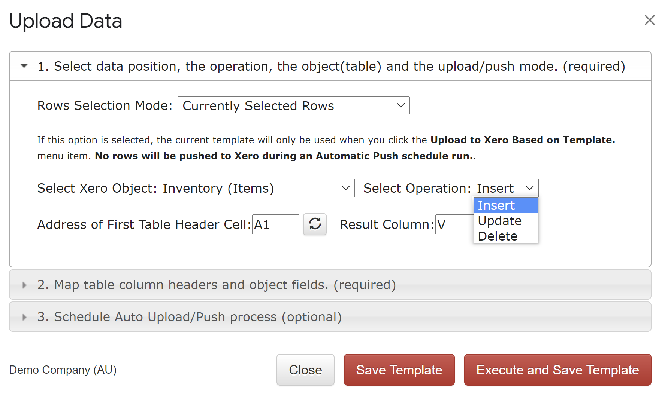Open the Select Xero Object dropdown
Image resolution: width=662 pixels, height=401 pixels.
pyautogui.click(x=256, y=188)
